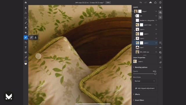Select the white background color swatch
The image size is (186, 105).
point(26,64)
